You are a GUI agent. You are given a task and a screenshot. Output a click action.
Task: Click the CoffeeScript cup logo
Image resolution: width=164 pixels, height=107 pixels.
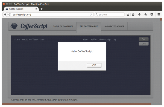(x=14, y=26)
